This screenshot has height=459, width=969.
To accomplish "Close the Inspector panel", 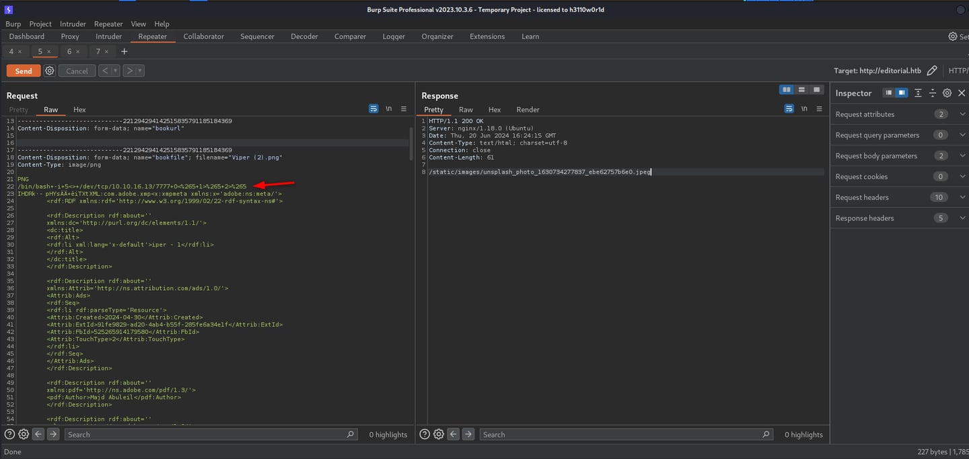I will click(x=962, y=93).
